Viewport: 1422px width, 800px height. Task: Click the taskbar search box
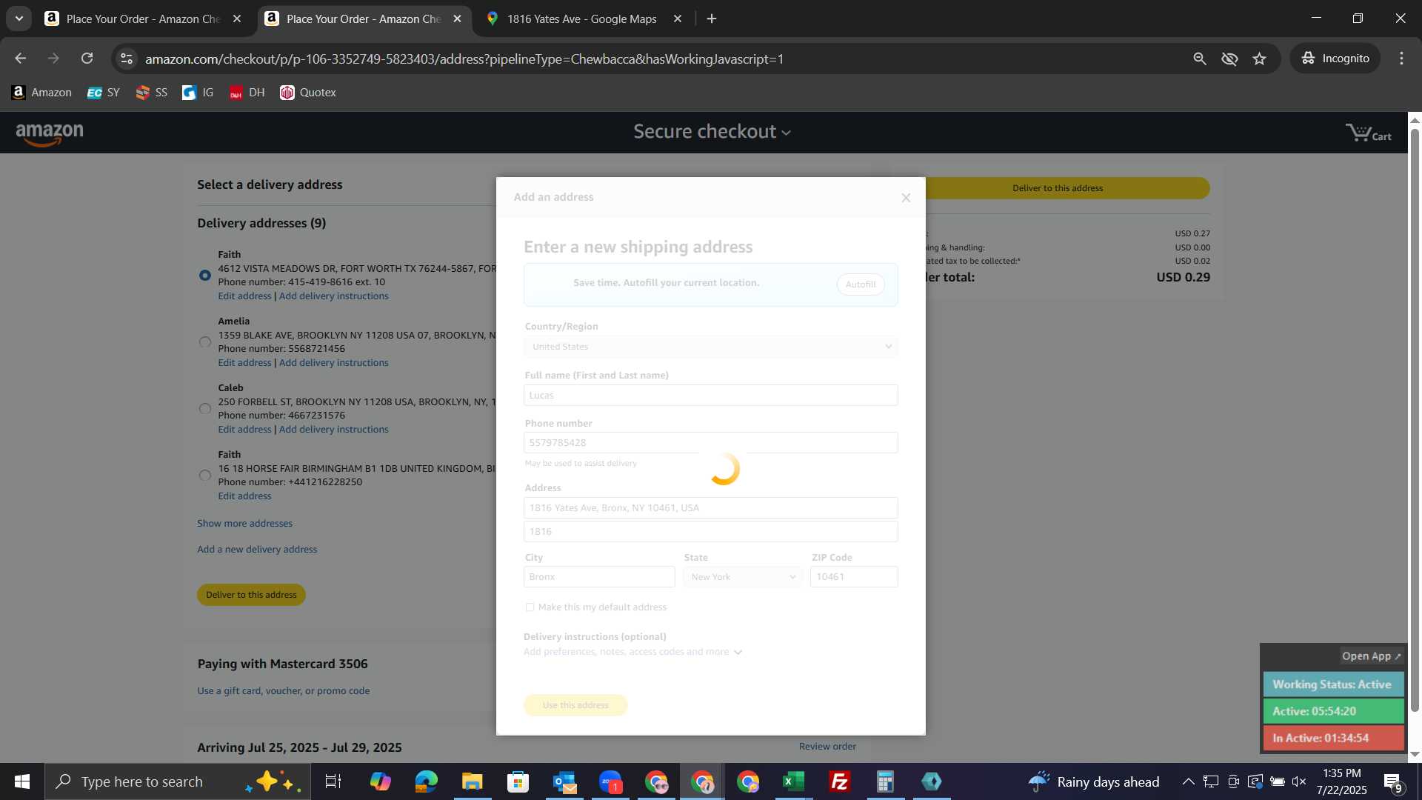click(x=178, y=781)
